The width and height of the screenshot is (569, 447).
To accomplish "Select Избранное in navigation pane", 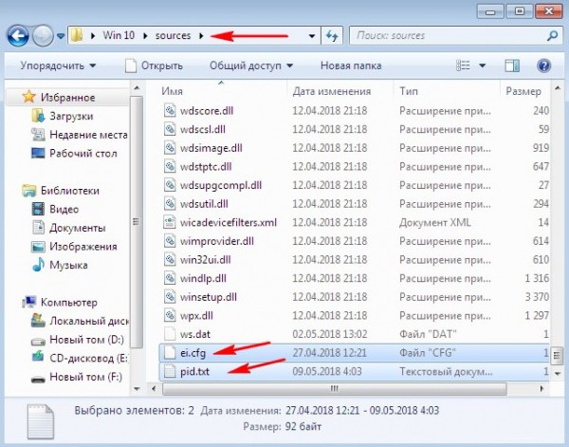I will [x=67, y=98].
